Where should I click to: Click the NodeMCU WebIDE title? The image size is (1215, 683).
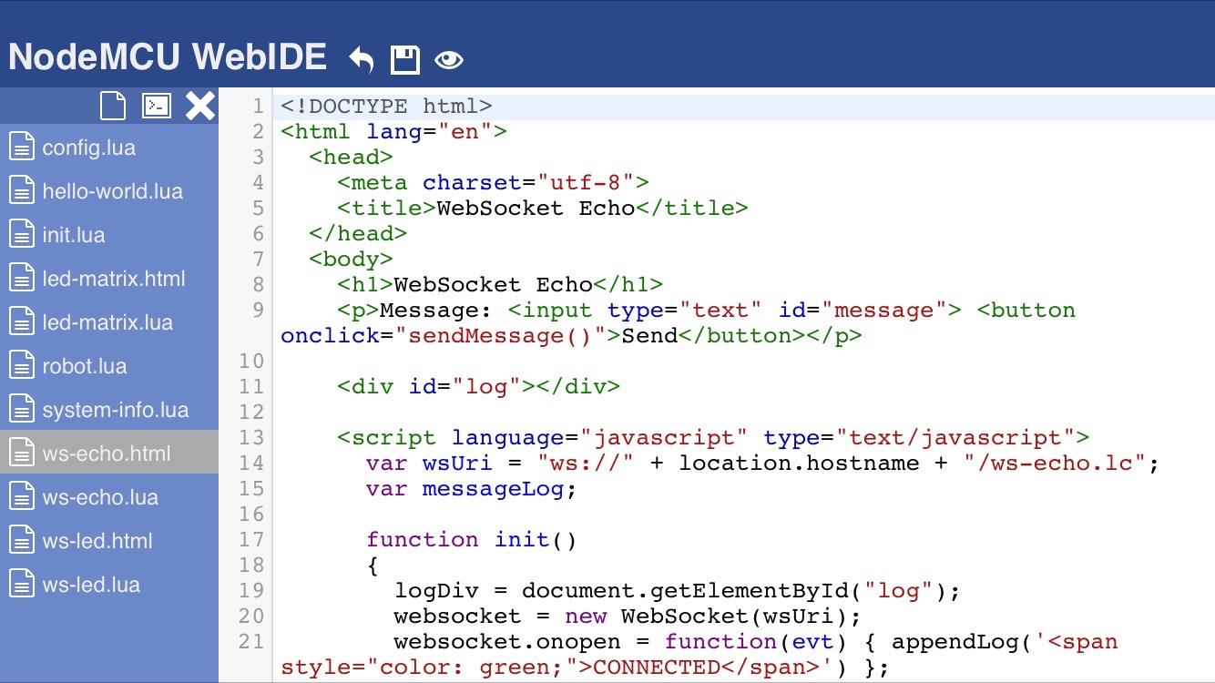(x=168, y=57)
